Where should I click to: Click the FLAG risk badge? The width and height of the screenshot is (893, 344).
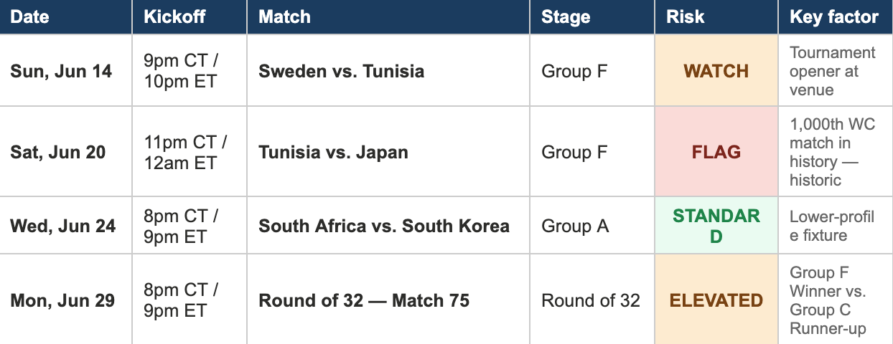click(716, 152)
